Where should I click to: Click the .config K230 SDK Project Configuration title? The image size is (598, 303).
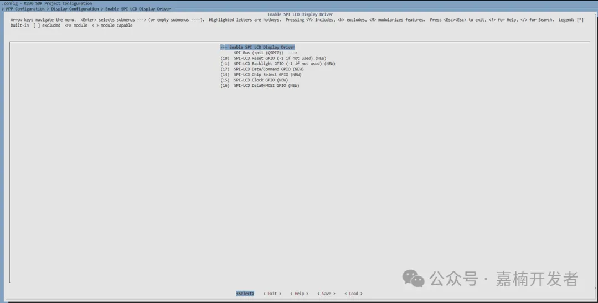point(47,3)
